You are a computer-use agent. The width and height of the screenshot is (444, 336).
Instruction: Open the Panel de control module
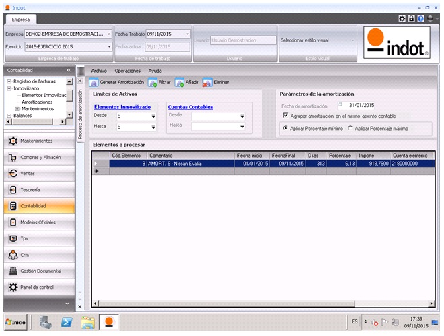(x=38, y=287)
